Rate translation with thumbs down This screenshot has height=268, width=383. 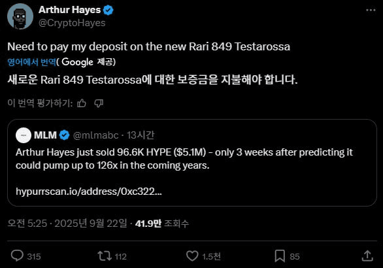click(x=99, y=103)
